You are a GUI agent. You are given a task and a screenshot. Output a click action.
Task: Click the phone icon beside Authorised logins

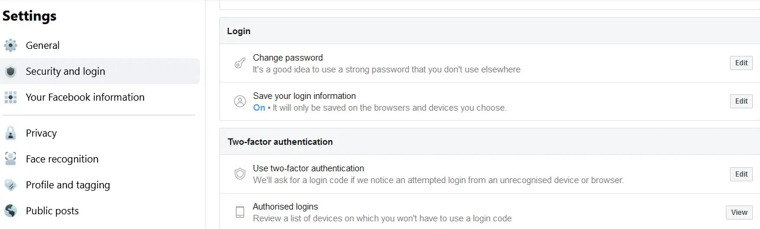click(x=240, y=212)
